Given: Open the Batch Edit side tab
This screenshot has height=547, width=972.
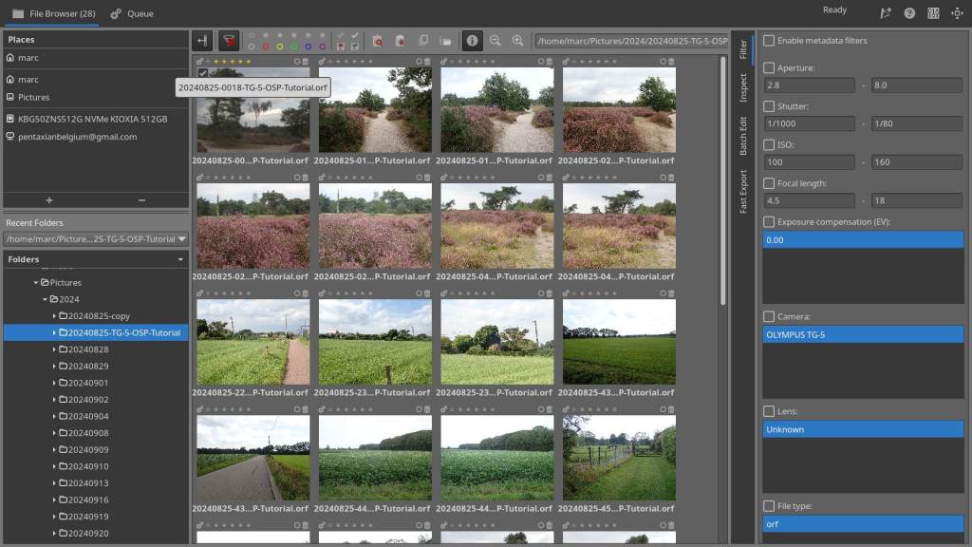Looking at the screenshot, I should 743,135.
